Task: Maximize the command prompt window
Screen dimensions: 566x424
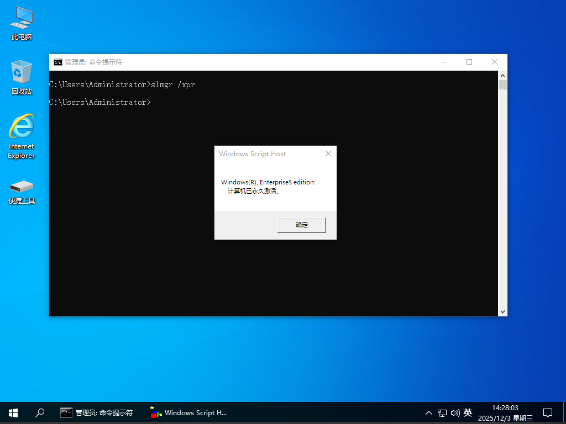Action: click(x=469, y=62)
